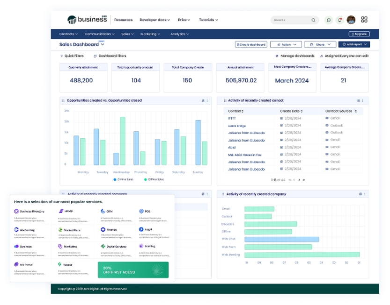Open the Quick Filters icon
The width and height of the screenshot is (390, 305).
[61, 56]
